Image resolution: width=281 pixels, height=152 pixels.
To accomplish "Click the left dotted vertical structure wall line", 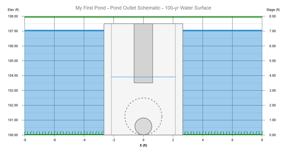I will (x=112, y=79).
